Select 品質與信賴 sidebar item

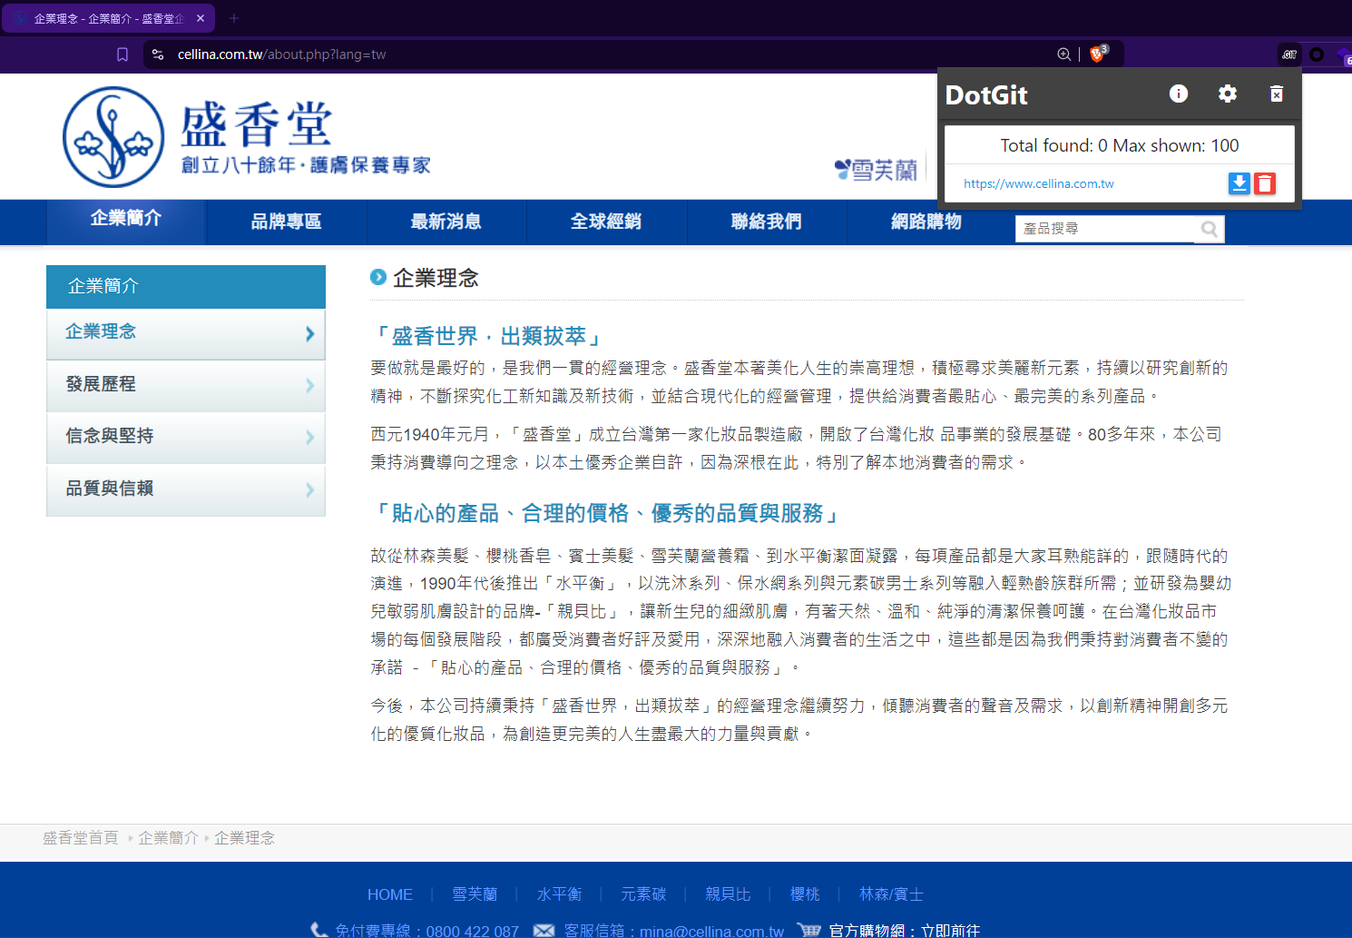point(186,490)
